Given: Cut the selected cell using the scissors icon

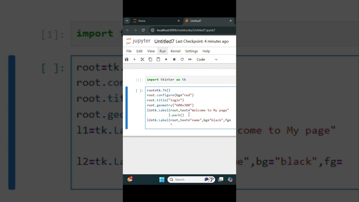Looking at the screenshot, I should (x=142, y=59).
